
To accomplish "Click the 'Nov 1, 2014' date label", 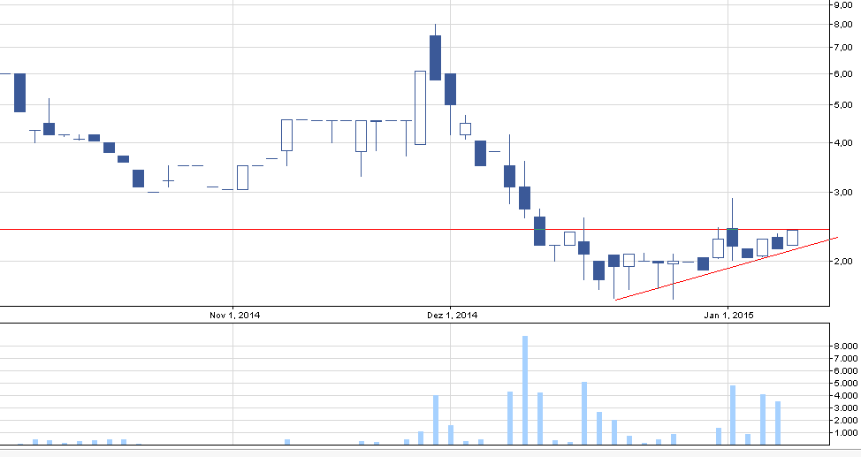I will (234, 316).
